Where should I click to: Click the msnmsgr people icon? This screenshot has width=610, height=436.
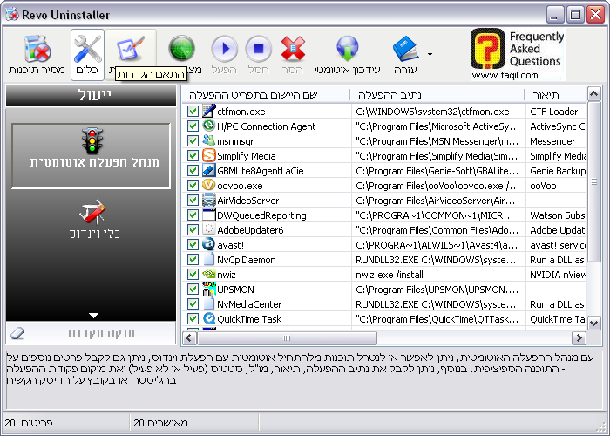coord(209,140)
